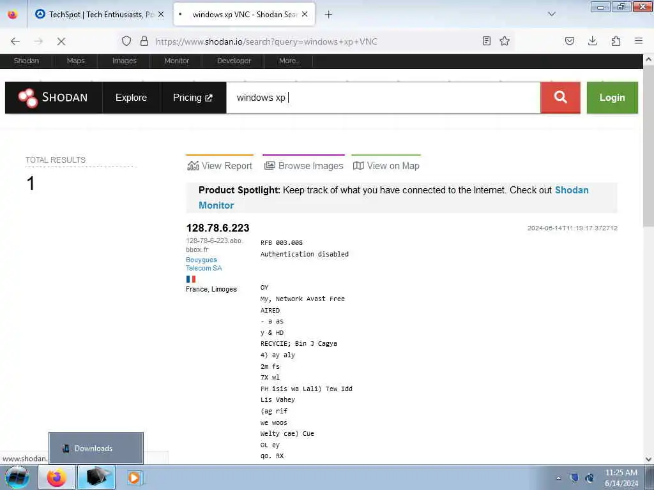The image size is (654, 490).
Task: Switch to the TechSpot tab
Action: click(100, 14)
